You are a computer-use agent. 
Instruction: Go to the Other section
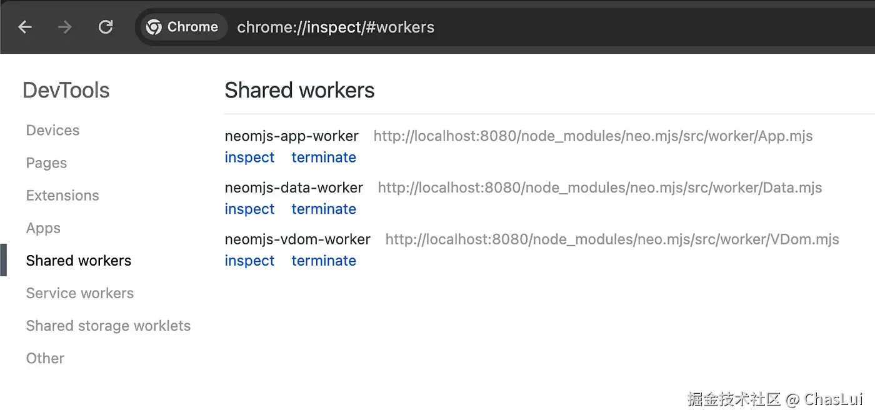click(45, 358)
